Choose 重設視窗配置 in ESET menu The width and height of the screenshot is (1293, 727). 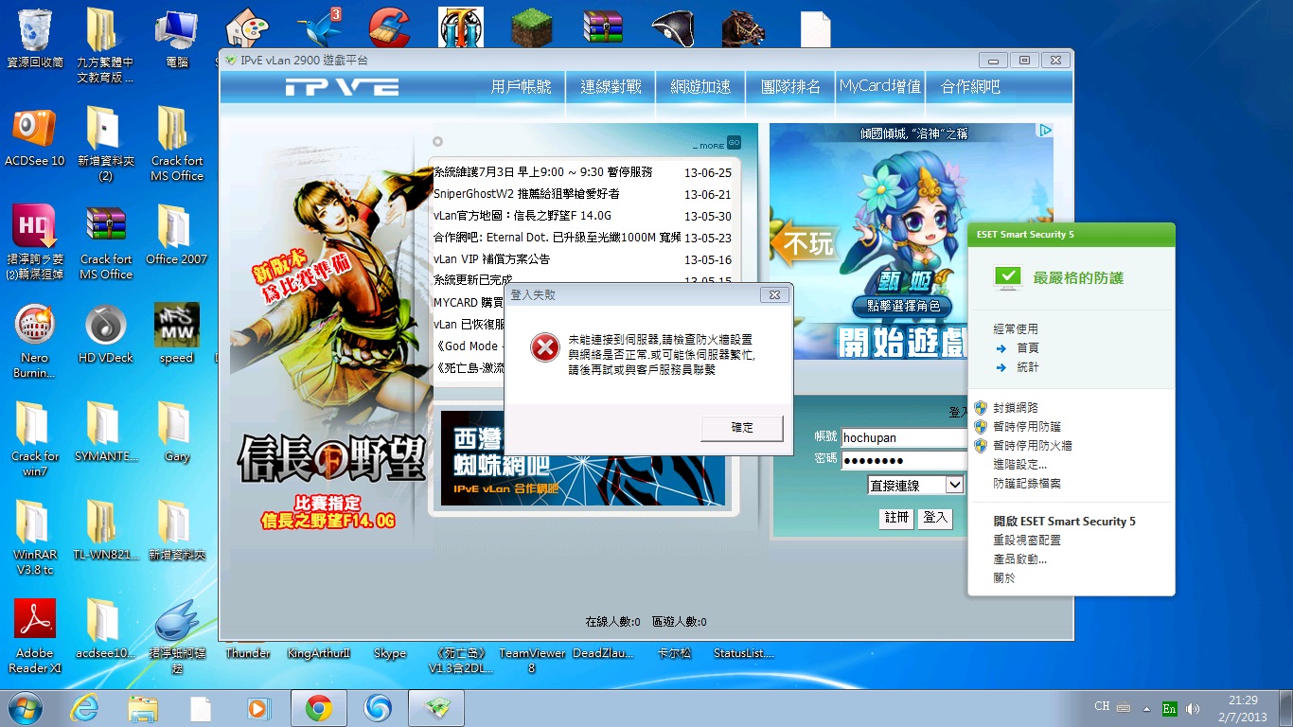click(x=1026, y=541)
